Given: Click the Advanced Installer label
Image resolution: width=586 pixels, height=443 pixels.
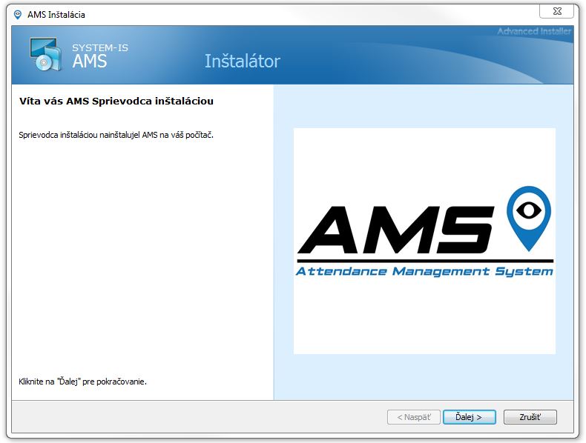Looking at the screenshot, I should (x=534, y=31).
